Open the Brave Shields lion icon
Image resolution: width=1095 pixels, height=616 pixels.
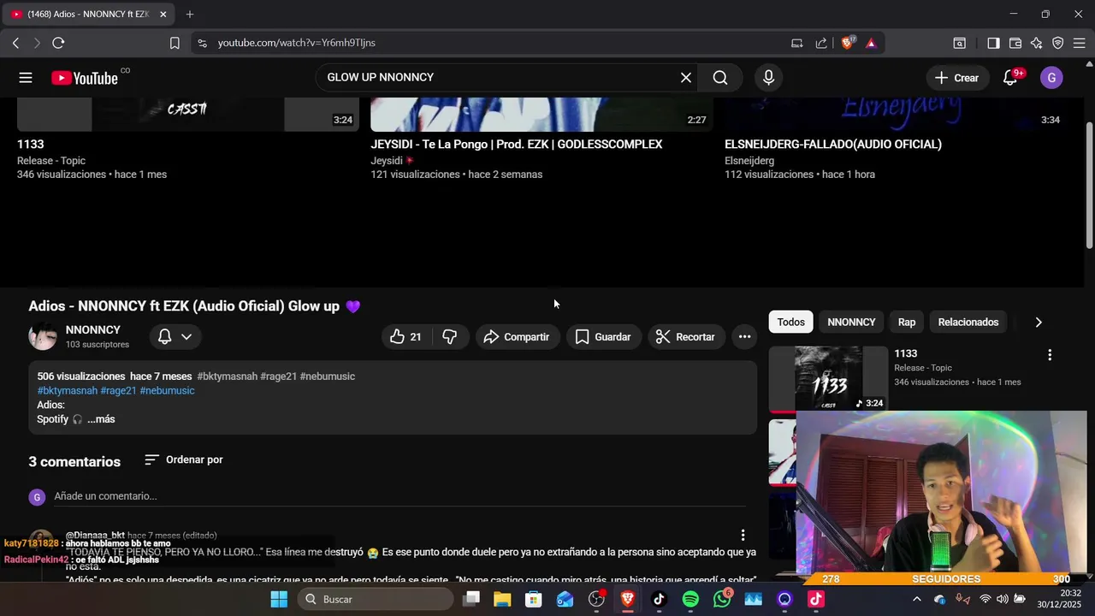(x=848, y=43)
